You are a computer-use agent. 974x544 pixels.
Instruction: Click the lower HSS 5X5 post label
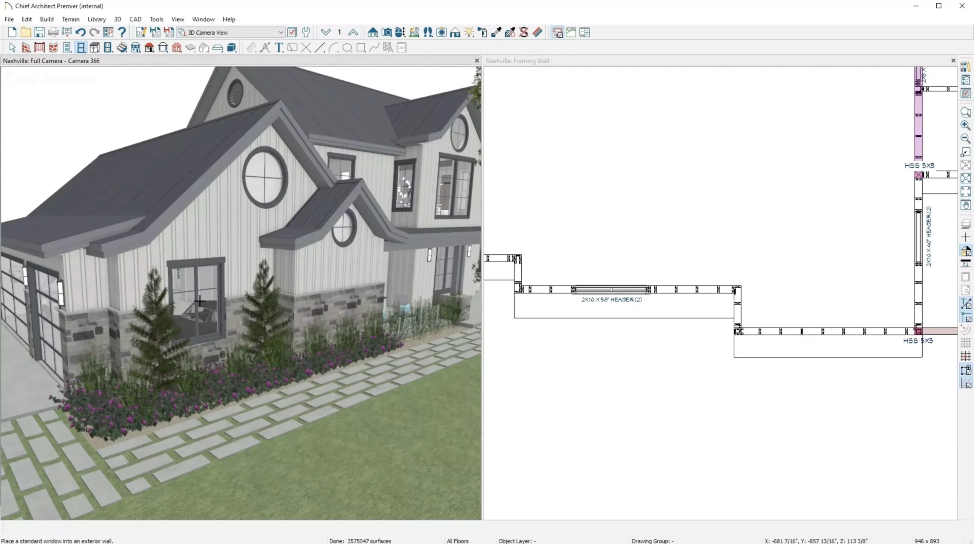coord(918,341)
